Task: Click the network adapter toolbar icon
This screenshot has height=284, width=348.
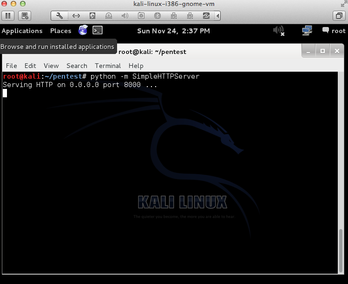Action: click(x=76, y=16)
